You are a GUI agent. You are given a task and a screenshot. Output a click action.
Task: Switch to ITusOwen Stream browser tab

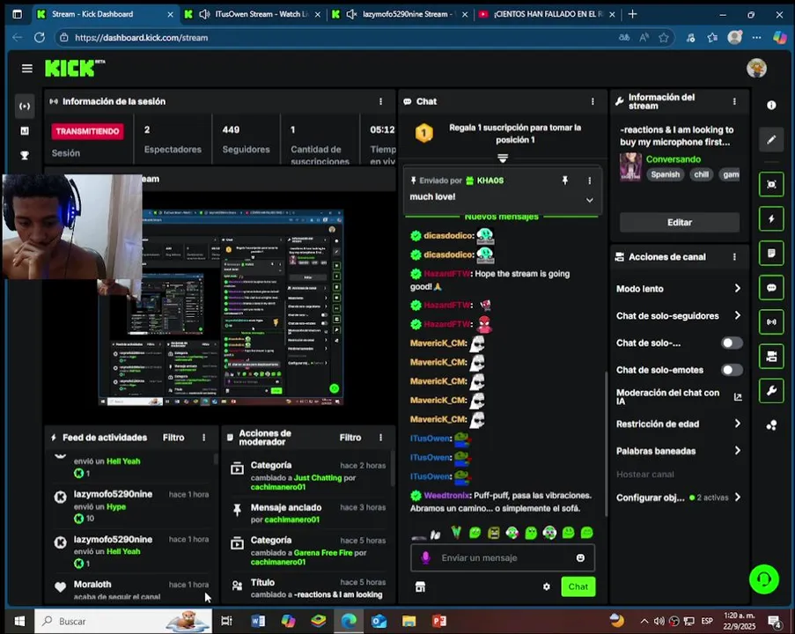(x=253, y=14)
